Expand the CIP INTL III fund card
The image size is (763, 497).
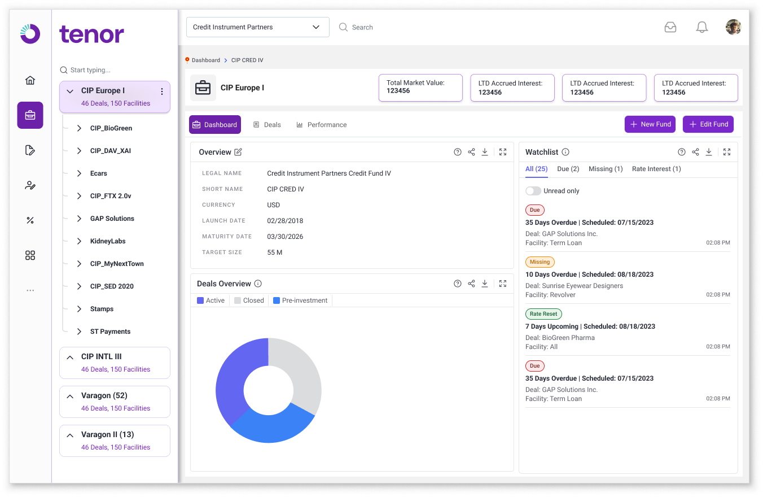[x=70, y=357]
